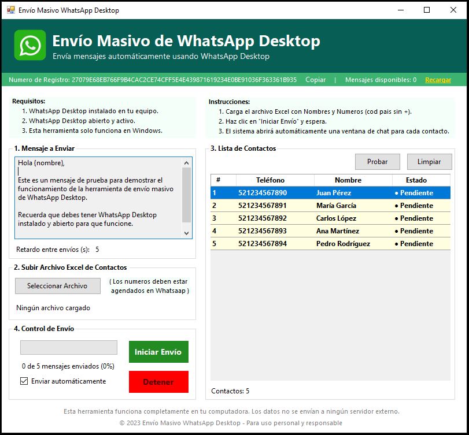Open file picker via Seleccionar Archivo
469x435 pixels.
(x=57, y=286)
